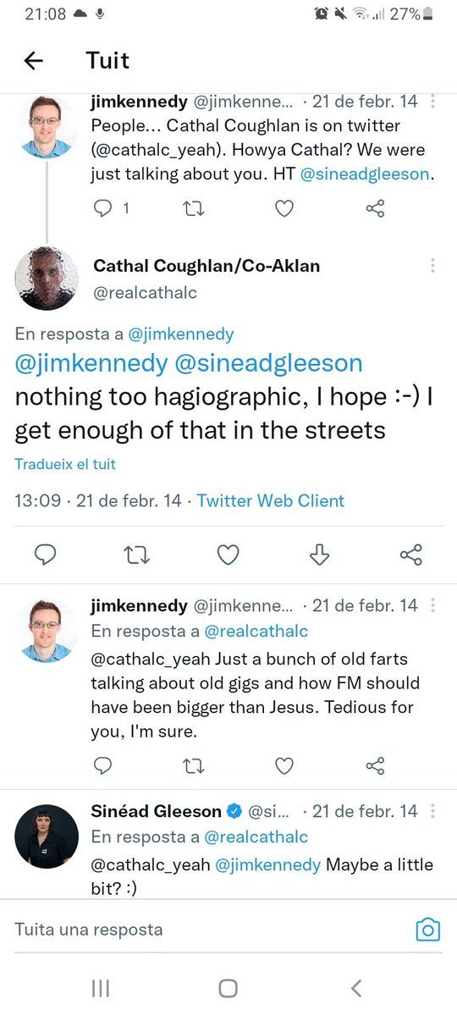Image resolution: width=457 pixels, height=1016 pixels.
Task: Open the camera in reply bar
Action: click(x=428, y=930)
